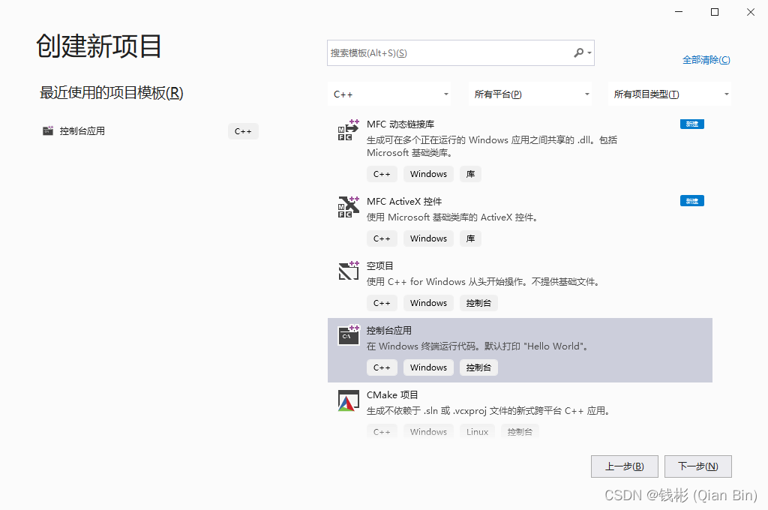
Task: Click the Linux tag under CMake 项目
Action: (477, 431)
